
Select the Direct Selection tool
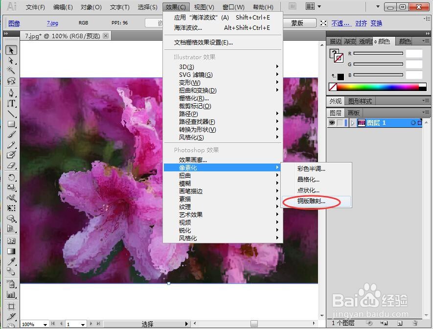(x=11, y=61)
